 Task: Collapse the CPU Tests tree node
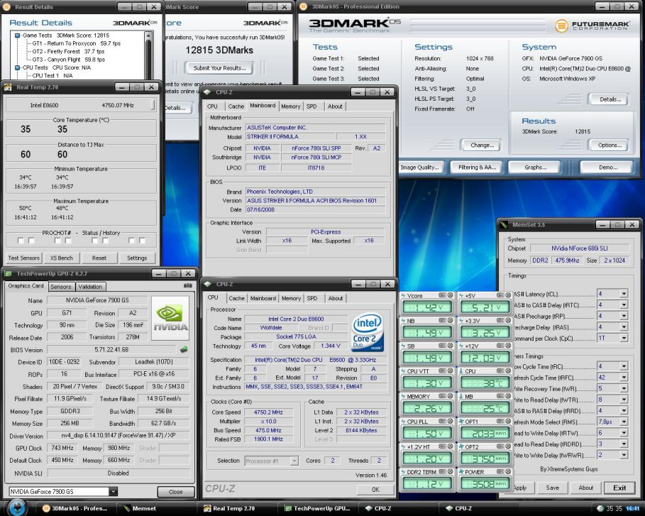17,67
